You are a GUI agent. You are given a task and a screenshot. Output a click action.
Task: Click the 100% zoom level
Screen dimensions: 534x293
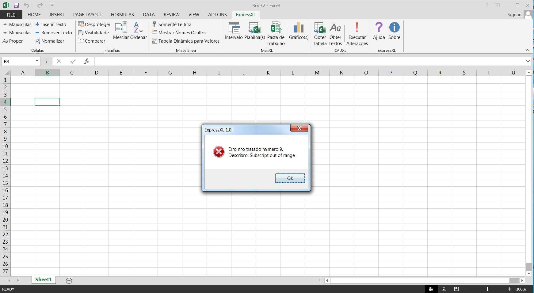point(521,289)
